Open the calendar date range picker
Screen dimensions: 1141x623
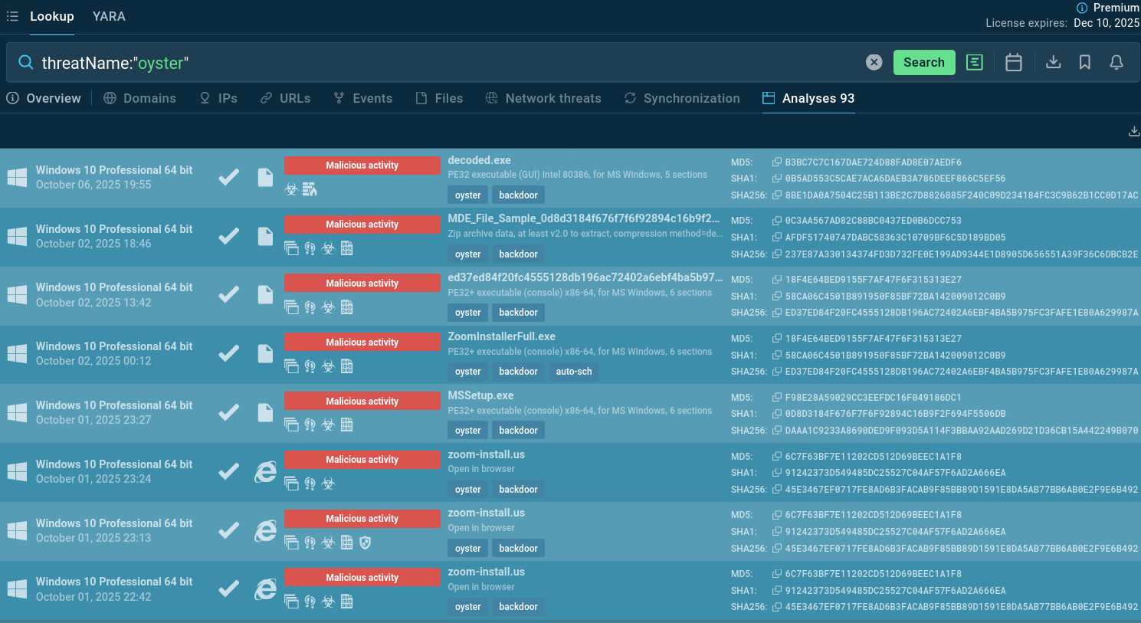click(1013, 63)
